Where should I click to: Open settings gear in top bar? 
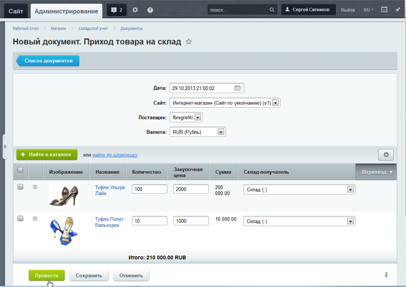135,10
